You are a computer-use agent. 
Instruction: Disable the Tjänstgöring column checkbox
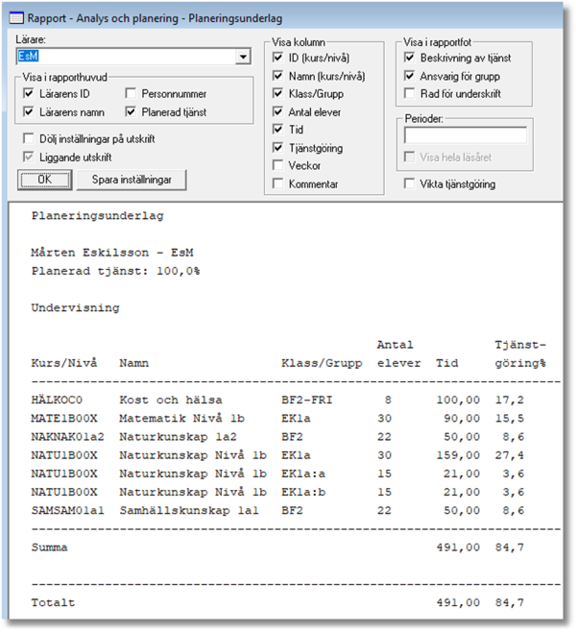pyautogui.click(x=278, y=148)
